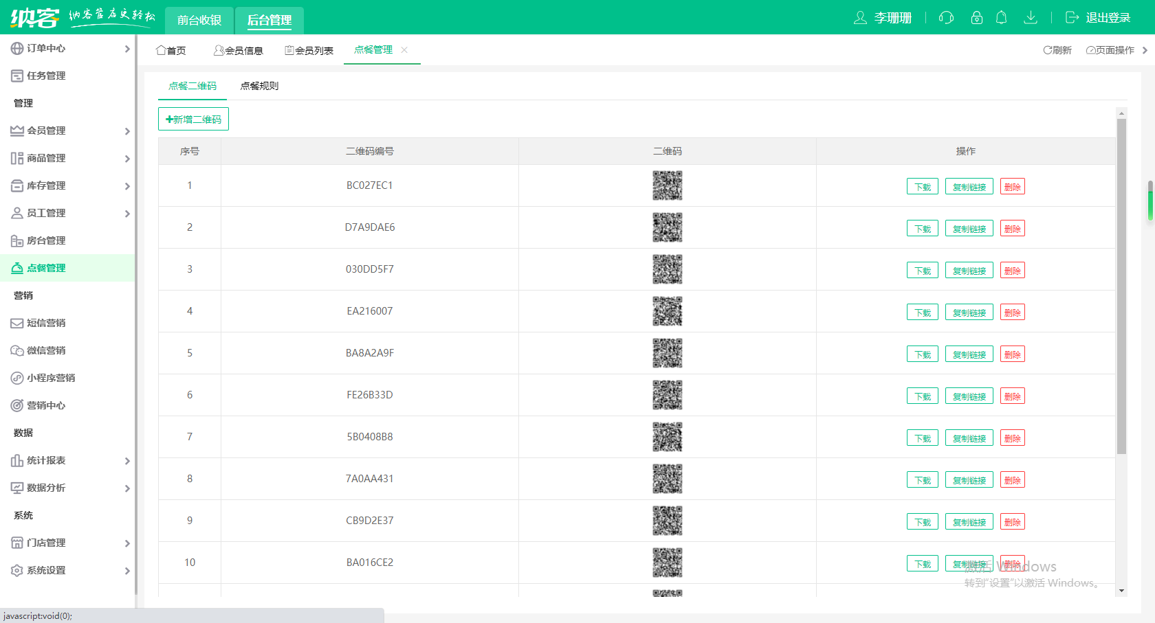Click the user profile icon beside 李珊珊
Viewport: 1155px width, 623px height.
click(x=860, y=18)
